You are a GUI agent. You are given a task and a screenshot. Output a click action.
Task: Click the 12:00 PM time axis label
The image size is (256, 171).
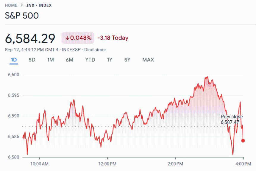click(x=107, y=164)
